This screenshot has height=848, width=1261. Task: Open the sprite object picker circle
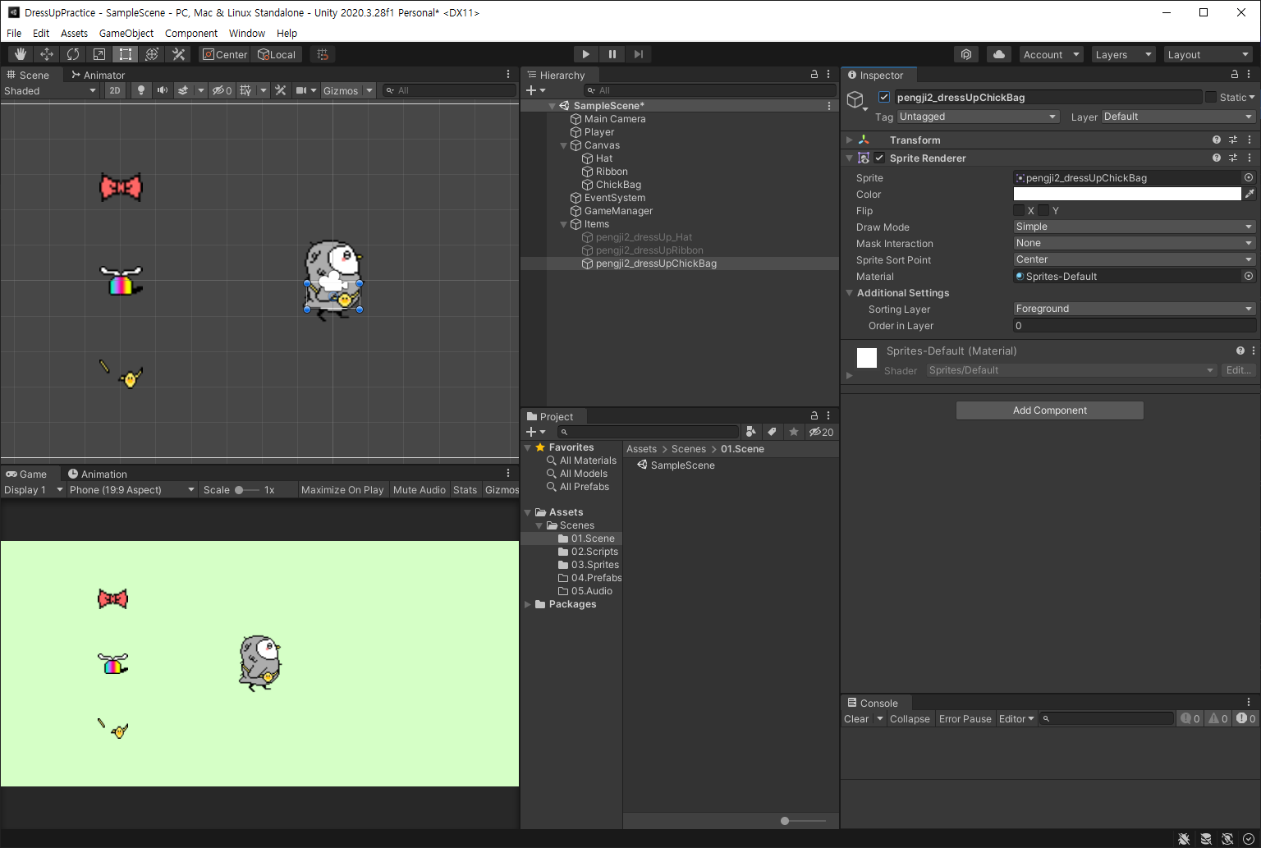(1249, 177)
